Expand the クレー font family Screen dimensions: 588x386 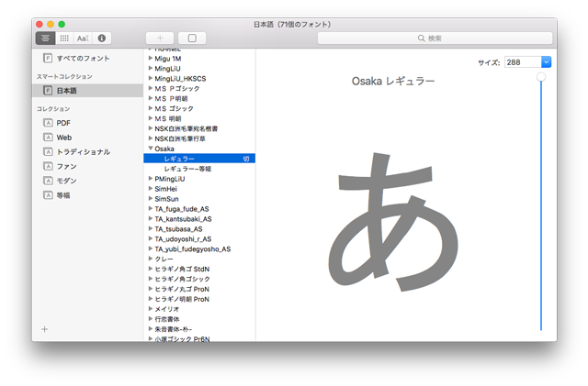point(151,259)
